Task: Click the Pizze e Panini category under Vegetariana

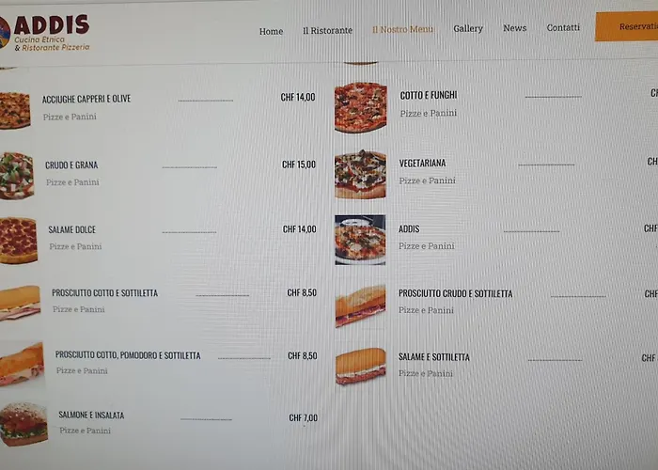Action: pyautogui.click(x=427, y=180)
